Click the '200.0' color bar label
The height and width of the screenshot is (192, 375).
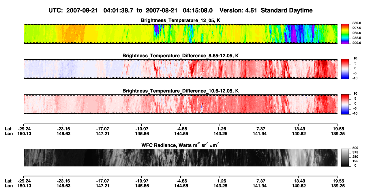[357, 43]
